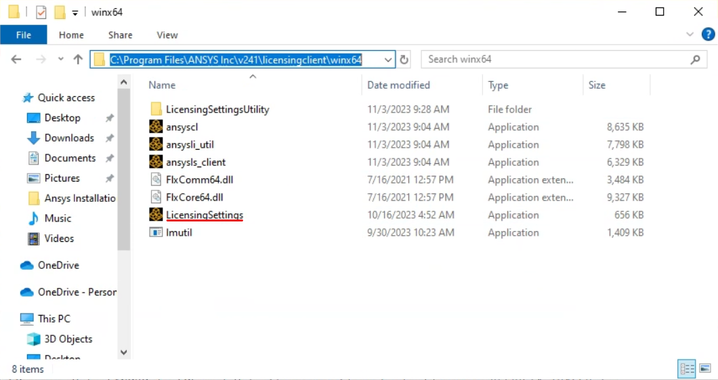Sort files by Date modified column
Image resolution: width=718 pixels, height=380 pixels.
[x=398, y=85]
